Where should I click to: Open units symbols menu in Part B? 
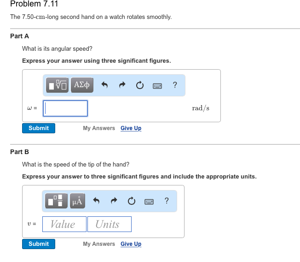click(77, 201)
